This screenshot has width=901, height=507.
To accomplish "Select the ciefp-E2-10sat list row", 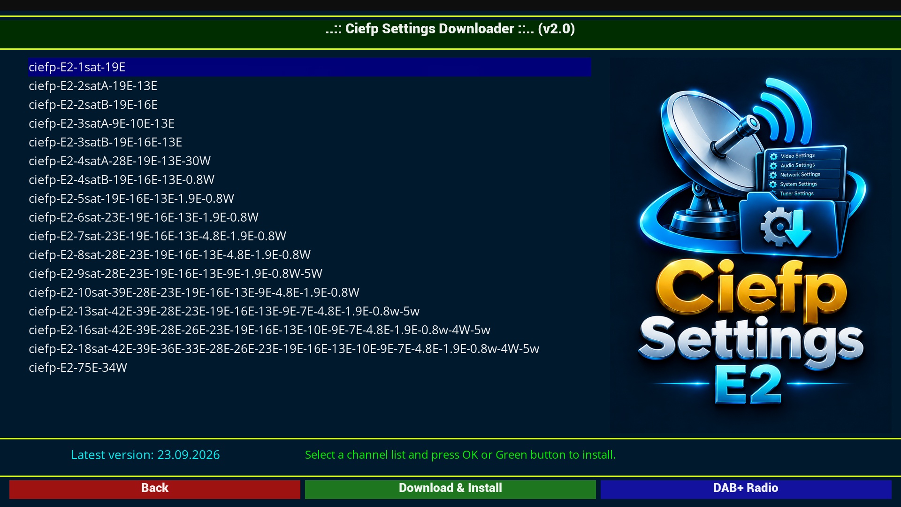I will click(x=310, y=292).
